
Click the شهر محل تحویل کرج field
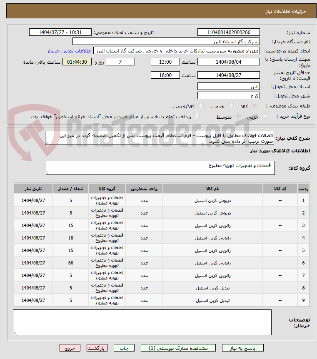click(229, 96)
